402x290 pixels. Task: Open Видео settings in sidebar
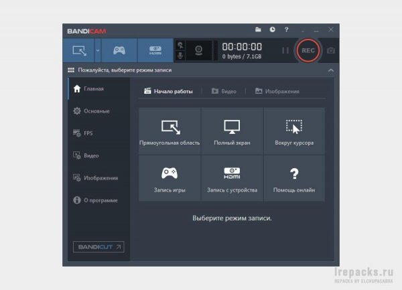[98, 155]
